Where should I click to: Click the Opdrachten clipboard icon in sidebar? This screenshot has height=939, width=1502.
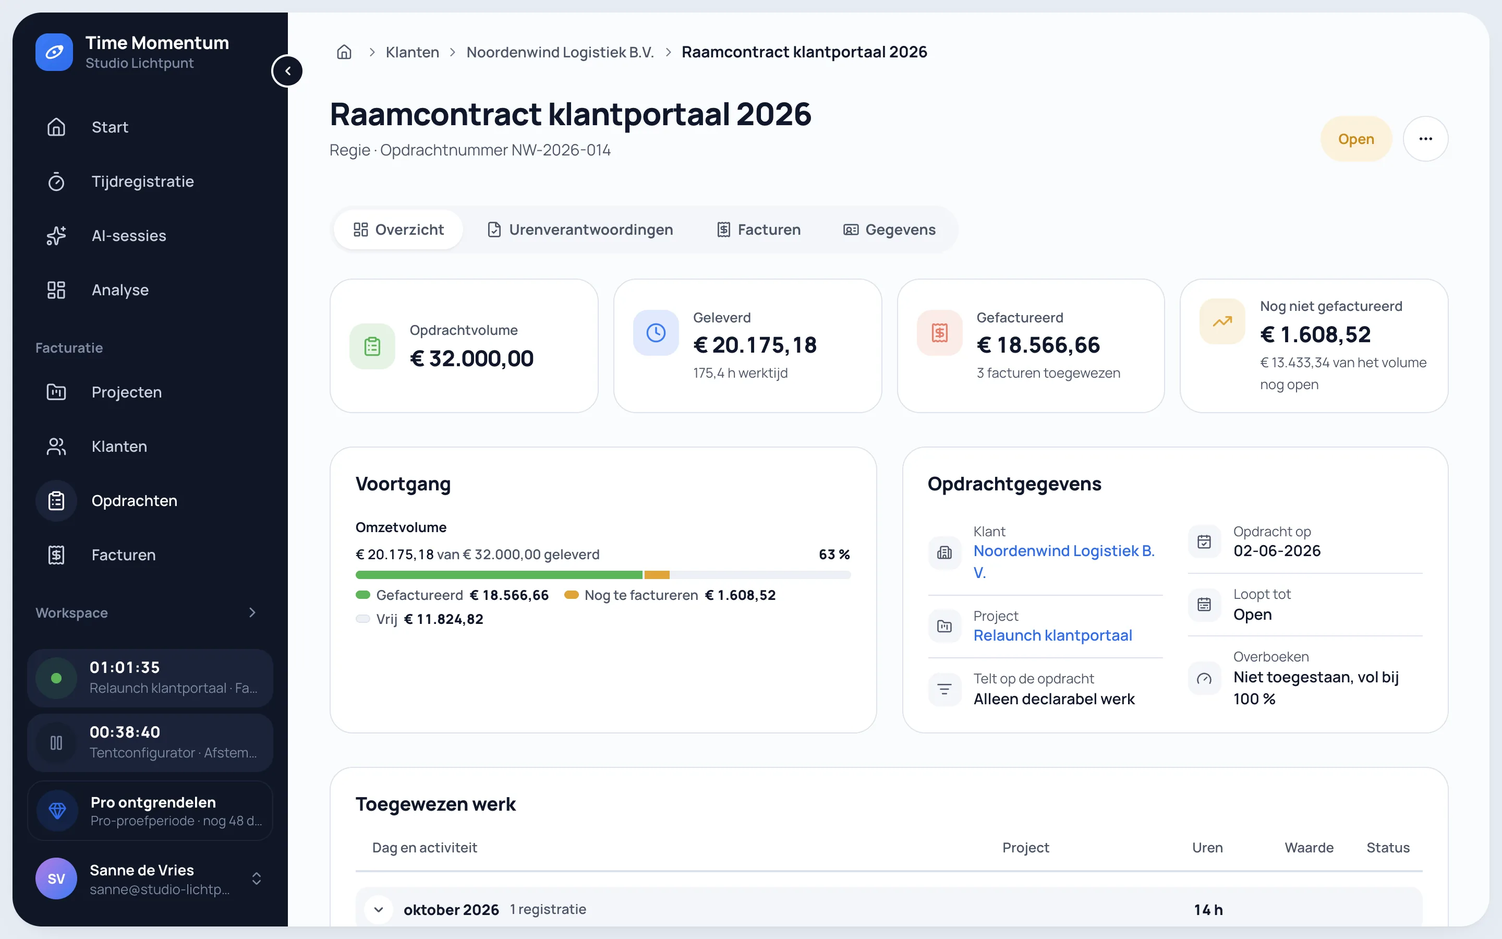[x=56, y=501]
